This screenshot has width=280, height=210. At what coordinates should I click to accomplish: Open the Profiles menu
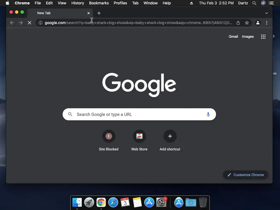tap(120, 3)
